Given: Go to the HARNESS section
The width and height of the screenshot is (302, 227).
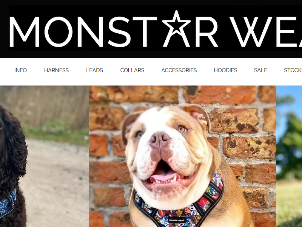Looking at the screenshot, I should click(56, 70).
